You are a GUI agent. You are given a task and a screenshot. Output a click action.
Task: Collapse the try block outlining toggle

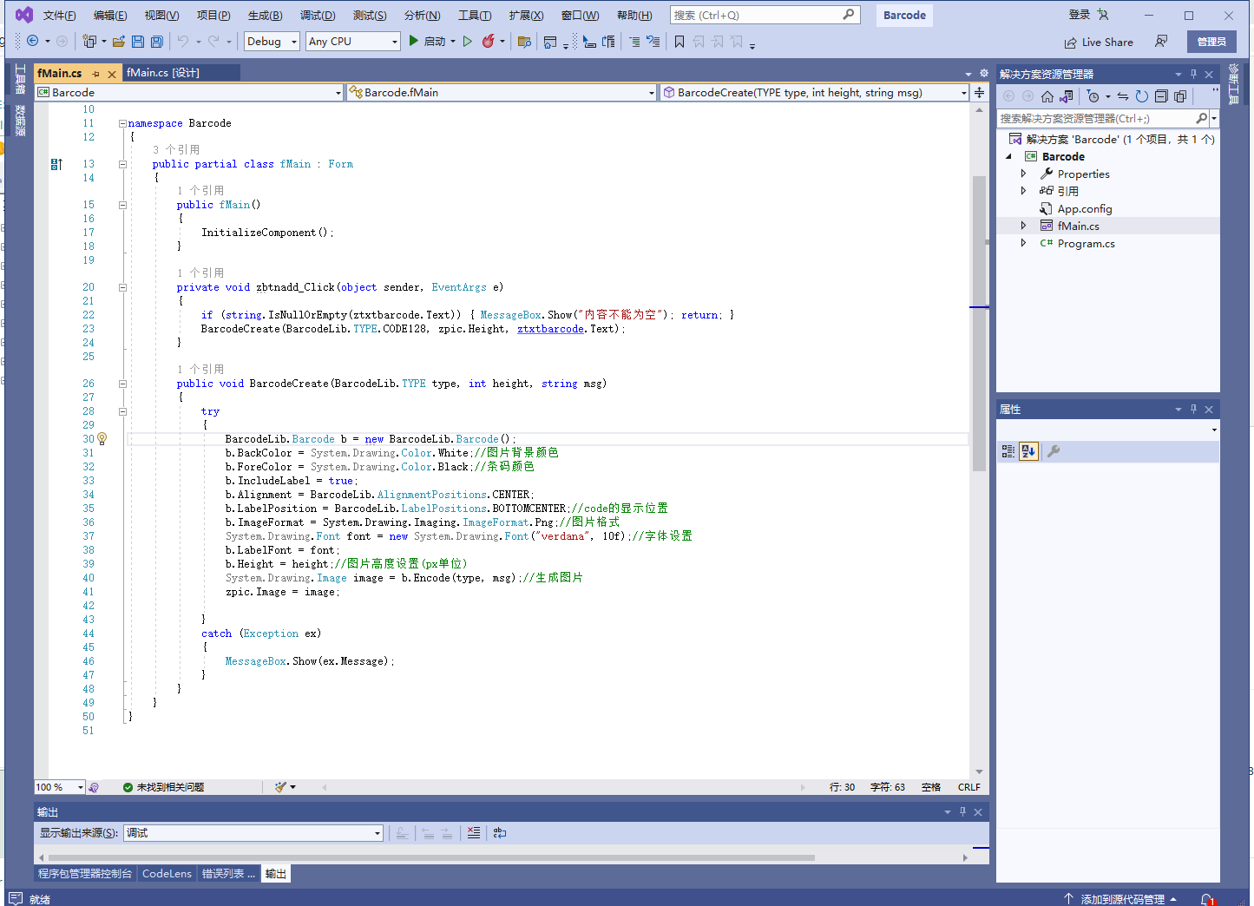coord(122,411)
